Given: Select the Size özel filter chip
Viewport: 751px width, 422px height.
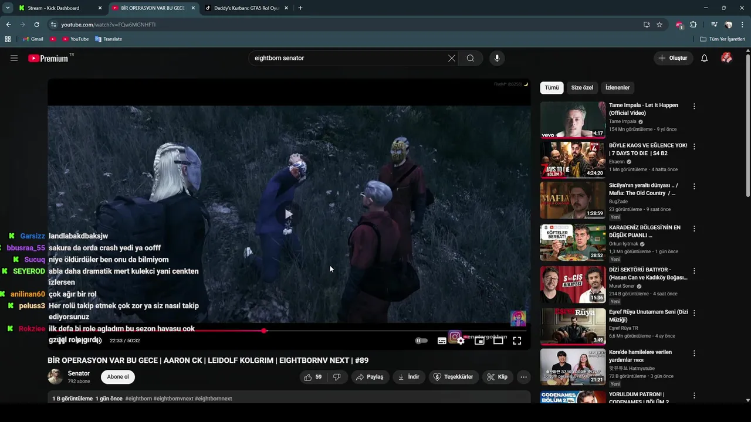Looking at the screenshot, I should [582, 87].
